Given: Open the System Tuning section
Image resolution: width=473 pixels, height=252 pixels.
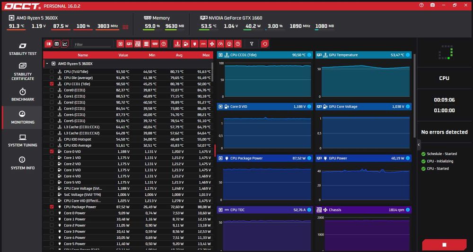Looking at the screenshot, I should coord(23,141).
